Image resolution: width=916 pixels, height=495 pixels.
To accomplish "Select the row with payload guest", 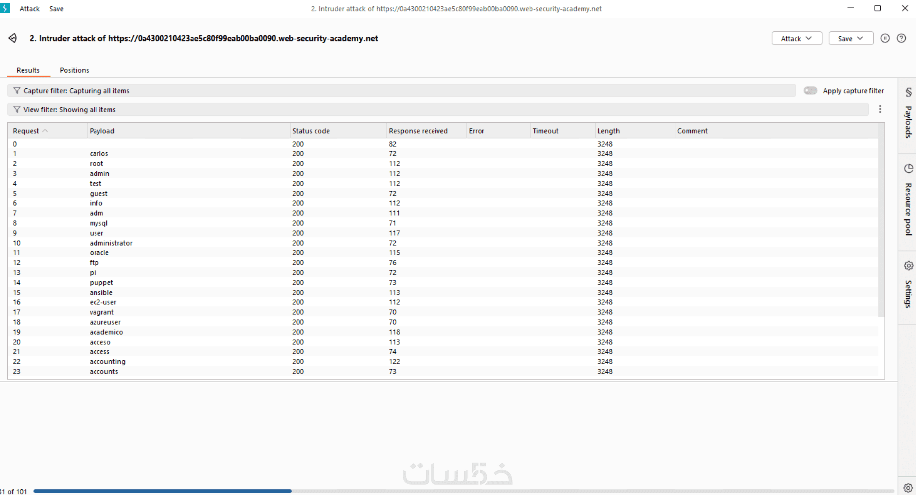I will click(443, 194).
